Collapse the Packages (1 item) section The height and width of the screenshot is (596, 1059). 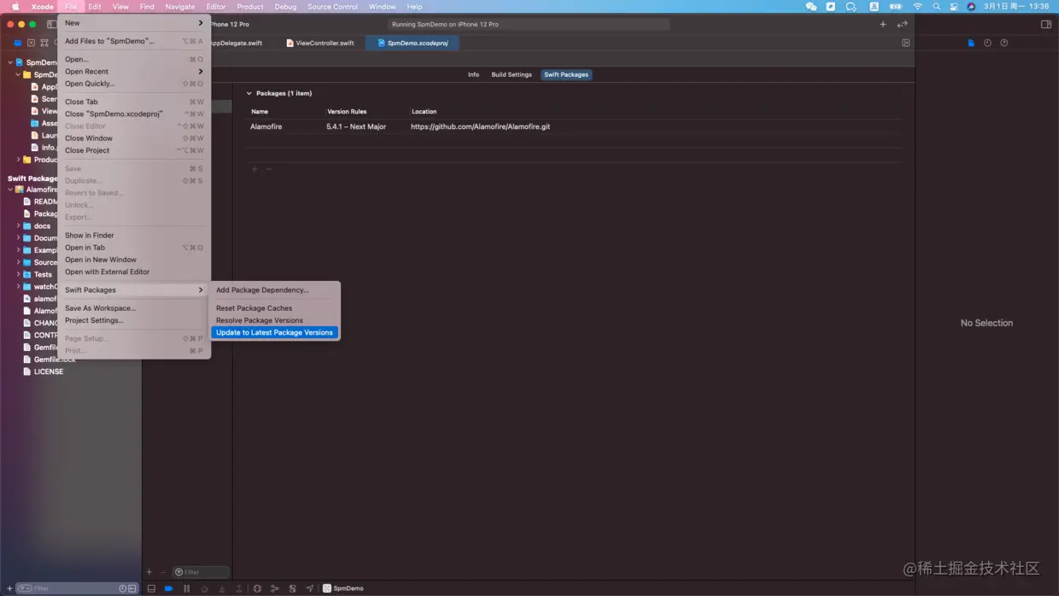(x=249, y=93)
